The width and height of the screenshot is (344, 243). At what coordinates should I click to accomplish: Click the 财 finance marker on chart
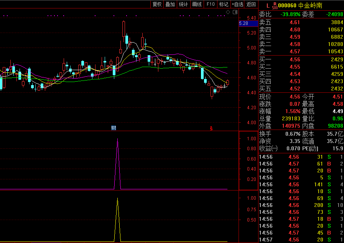point(114,128)
